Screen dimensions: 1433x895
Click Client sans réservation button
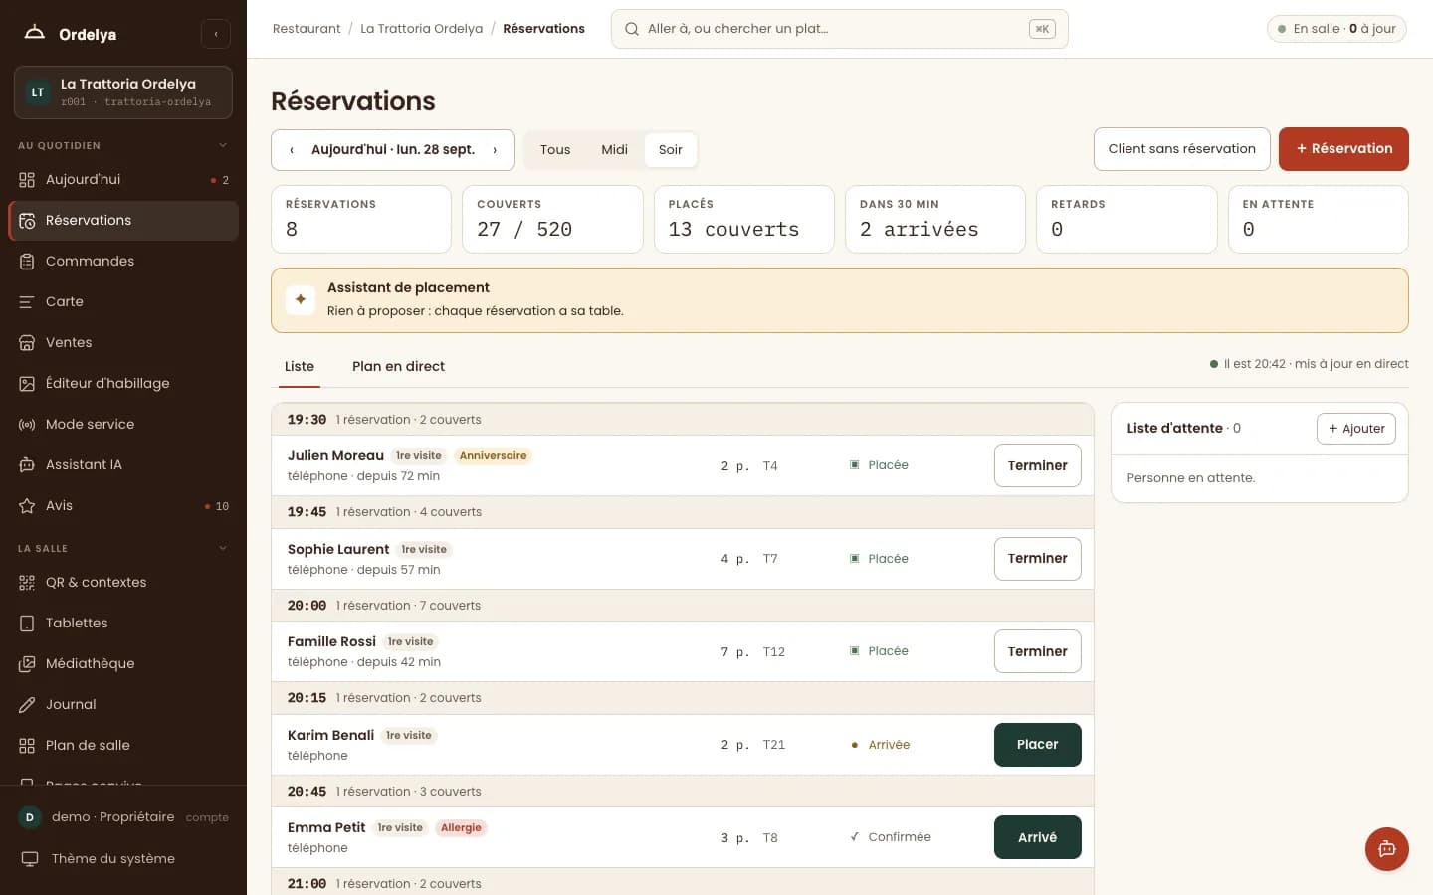1182,149
